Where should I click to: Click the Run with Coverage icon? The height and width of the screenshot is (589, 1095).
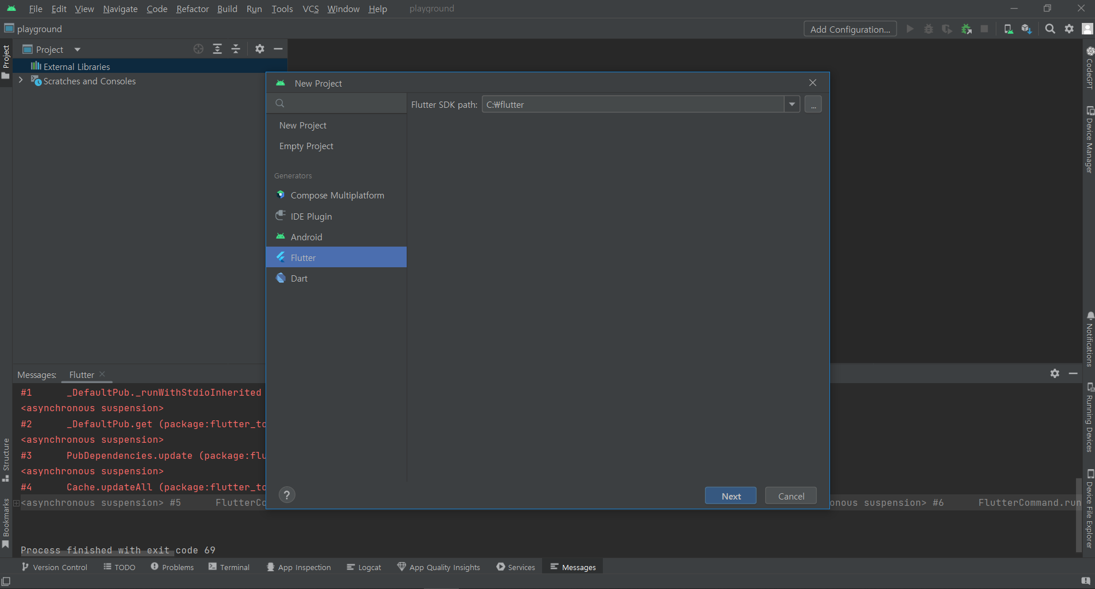pyautogui.click(x=947, y=29)
